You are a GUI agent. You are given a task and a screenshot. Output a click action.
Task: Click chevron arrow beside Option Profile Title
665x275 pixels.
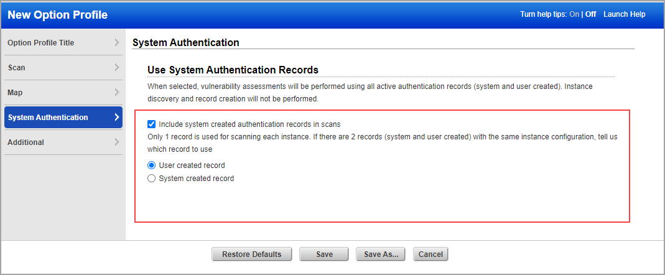pyautogui.click(x=117, y=42)
